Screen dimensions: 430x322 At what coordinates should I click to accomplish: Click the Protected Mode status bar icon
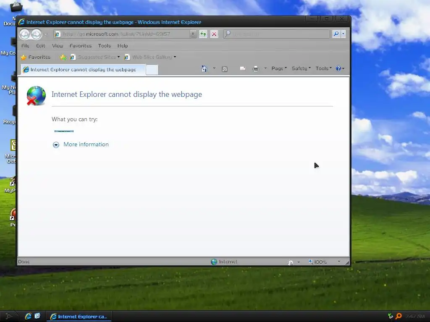(x=291, y=262)
